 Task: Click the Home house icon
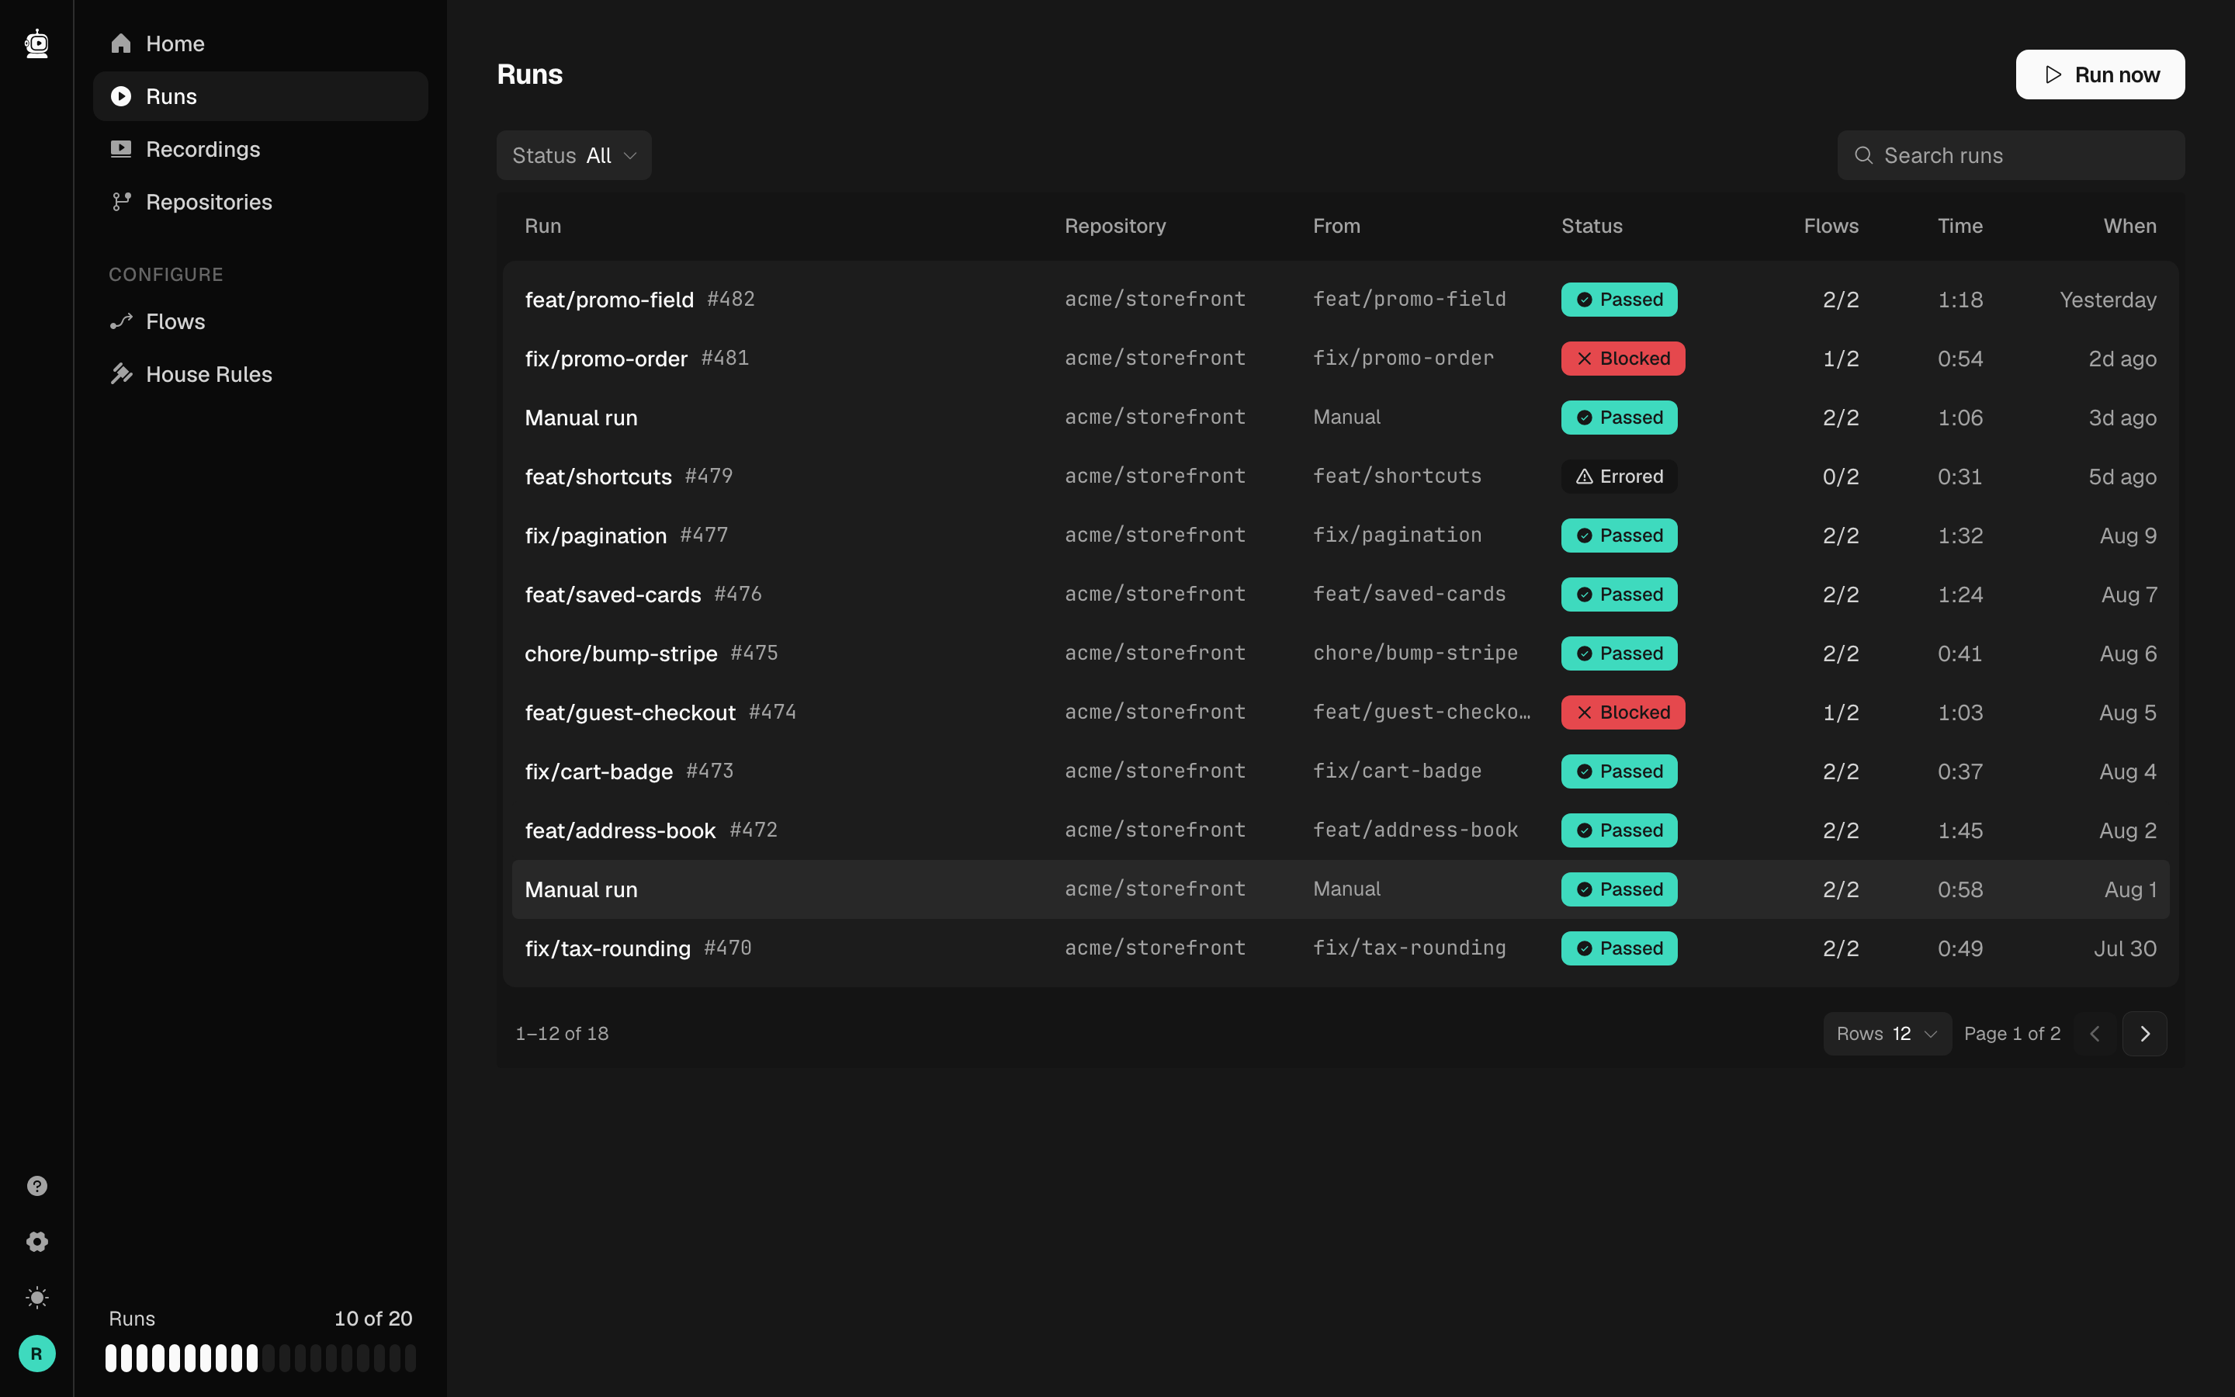tap(121, 43)
